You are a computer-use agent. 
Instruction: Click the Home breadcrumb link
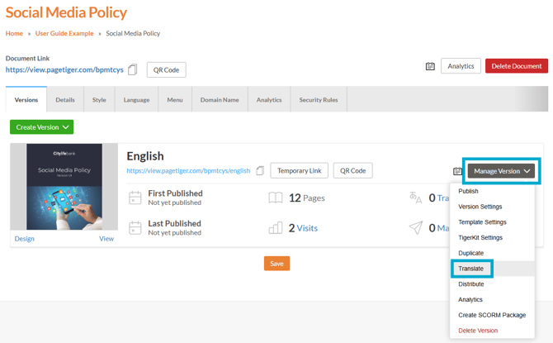click(14, 33)
